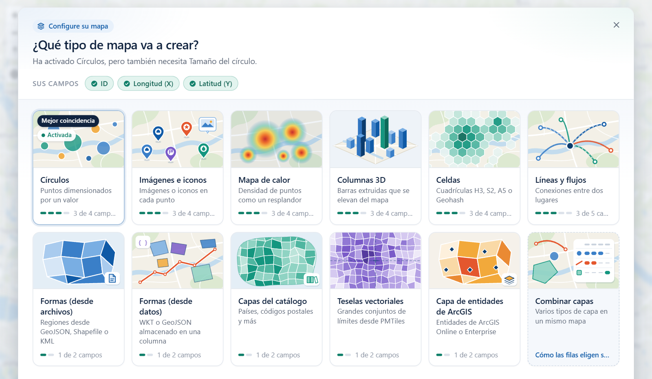This screenshot has height=379, width=652.
Task: Click the Círculos field progress indicator
Action: tap(55, 213)
